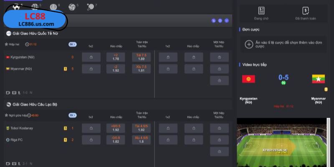
Task: Select the table tennis sport icon
Action: [90, 7]
